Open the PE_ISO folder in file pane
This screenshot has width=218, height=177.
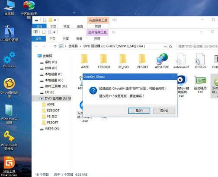[123, 61]
